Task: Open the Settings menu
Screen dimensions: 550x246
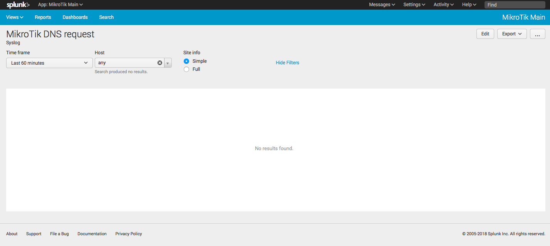Action: [414, 5]
